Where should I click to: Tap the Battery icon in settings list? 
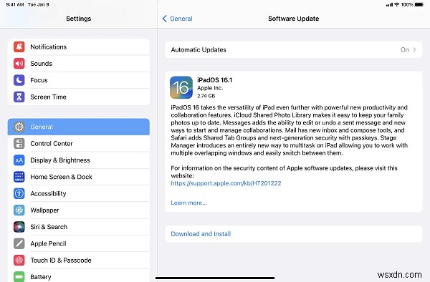click(x=19, y=276)
